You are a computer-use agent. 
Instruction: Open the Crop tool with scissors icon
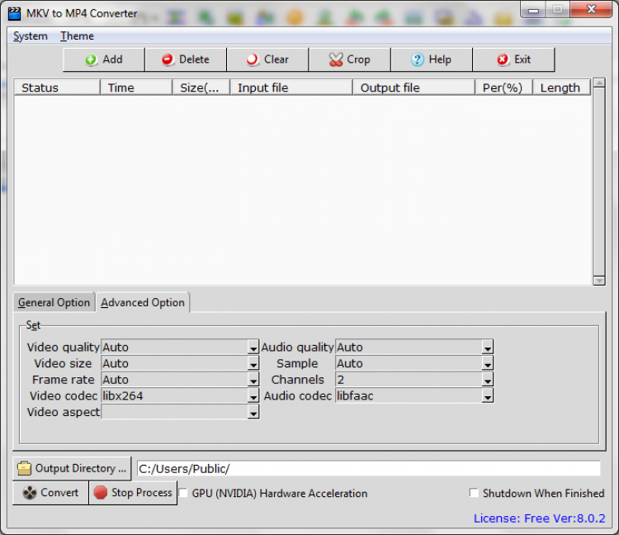pos(350,59)
